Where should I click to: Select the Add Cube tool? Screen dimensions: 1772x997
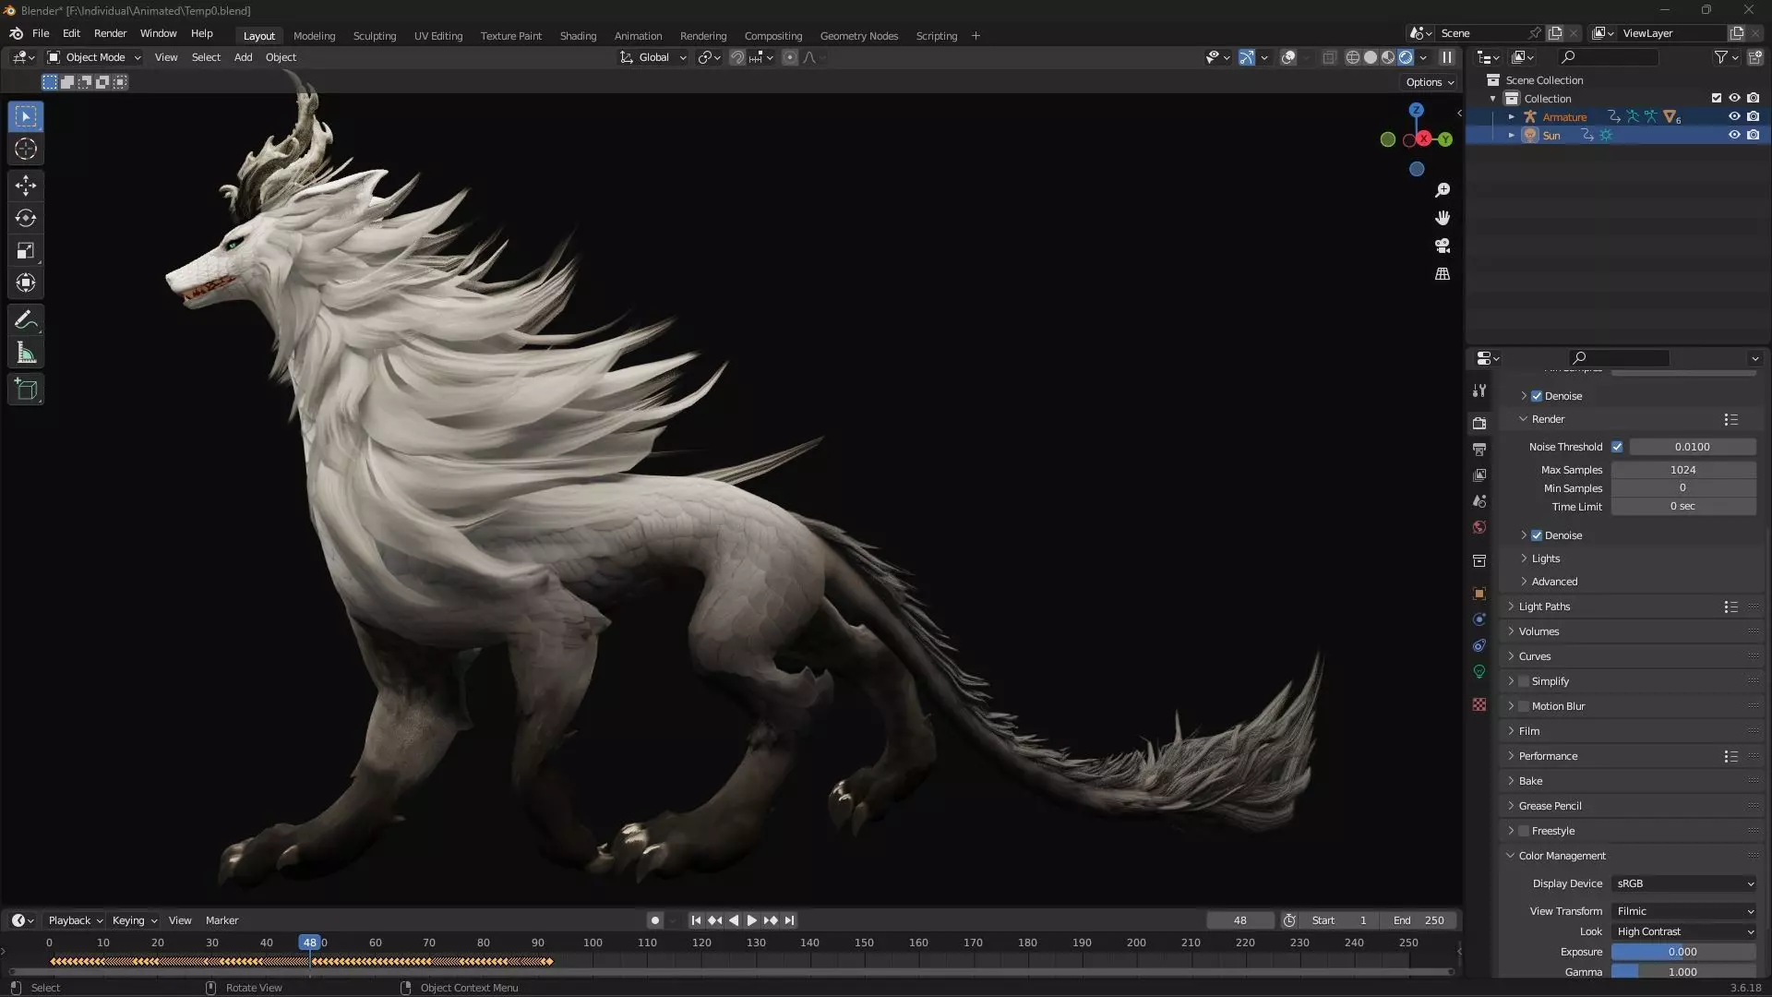pyautogui.click(x=26, y=390)
